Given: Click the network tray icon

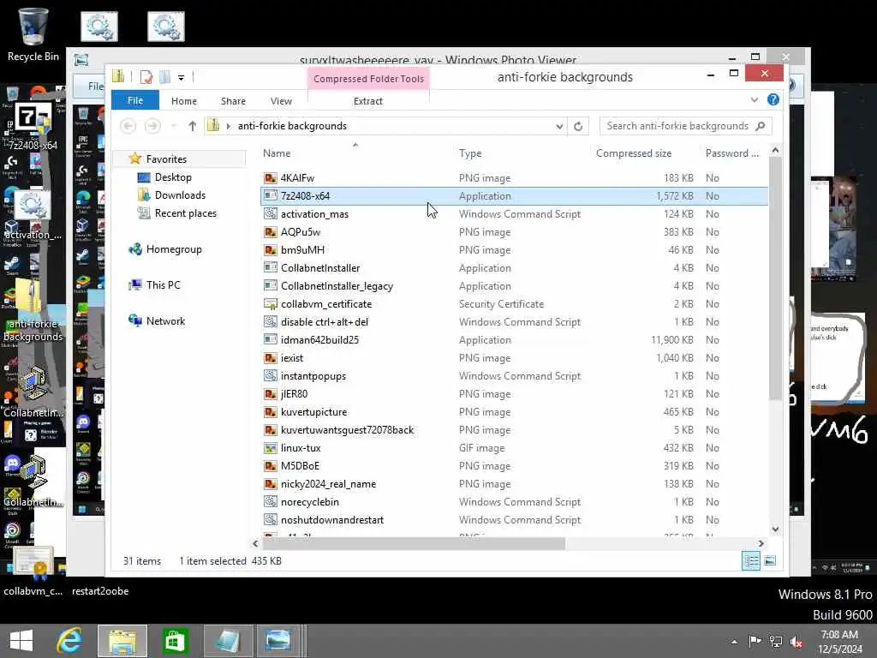Looking at the screenshot, I should [x=776, y=641].
